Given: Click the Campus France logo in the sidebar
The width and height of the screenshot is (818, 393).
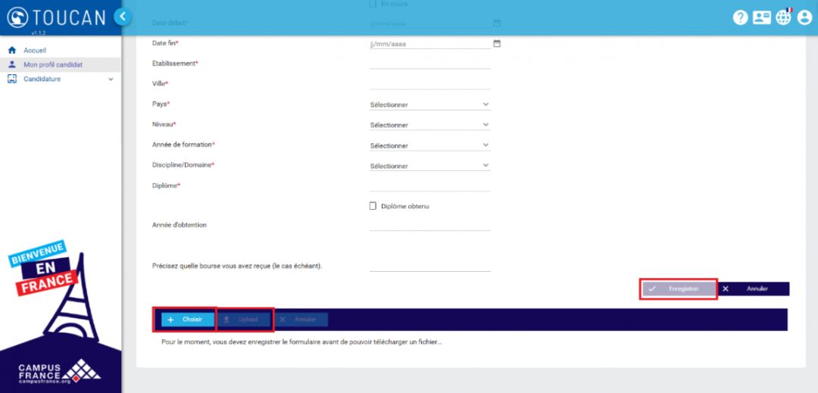Looking at the screenshot, I should 59,371.
